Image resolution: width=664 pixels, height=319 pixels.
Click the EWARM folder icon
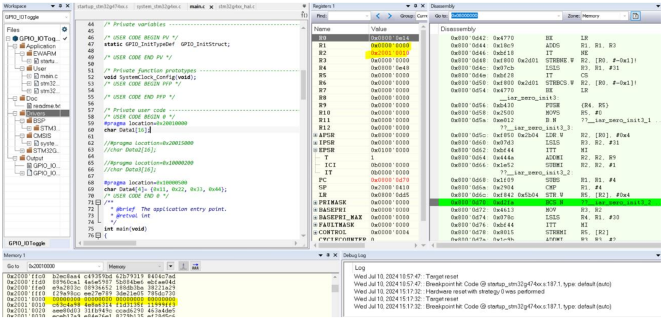30,53
